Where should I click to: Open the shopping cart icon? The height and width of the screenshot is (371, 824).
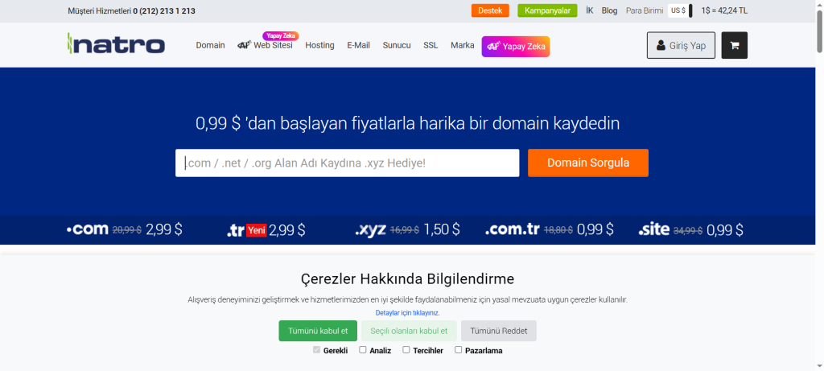coord(734,45)
